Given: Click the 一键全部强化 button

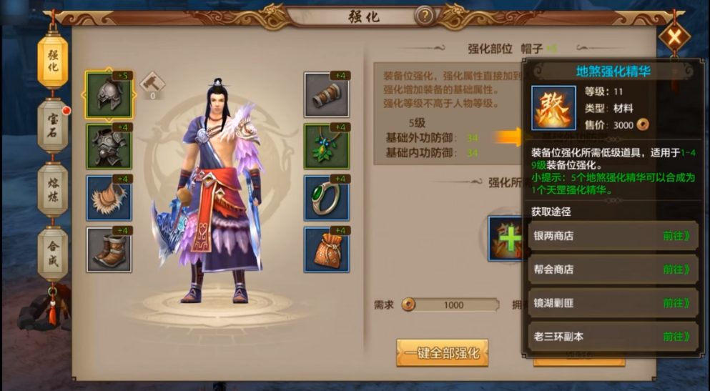Looking at the screenshot, I should [x=442, y=352].
